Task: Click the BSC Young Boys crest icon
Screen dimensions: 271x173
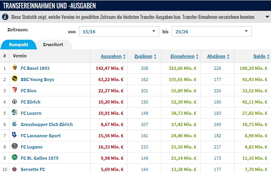Action: (15, 79)
